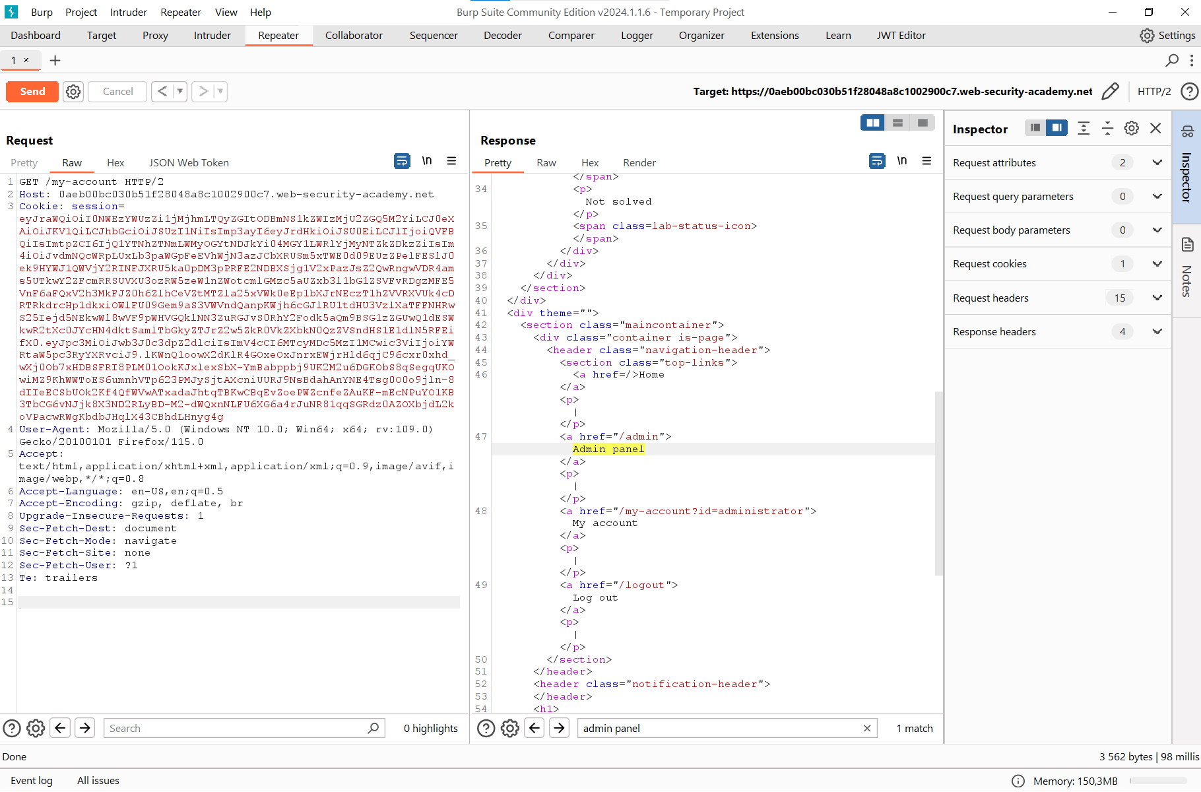1201x792 pixels.
Task: Close the Inspector panel
Action: tap(1155, 128)
